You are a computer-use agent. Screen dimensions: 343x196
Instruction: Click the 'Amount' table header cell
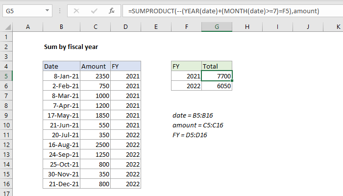click(x=96, y=66)
